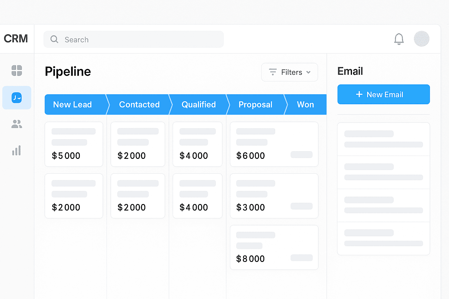Open the first email in the Email panel
The image size is (449, 299).
tap(383, 139)
